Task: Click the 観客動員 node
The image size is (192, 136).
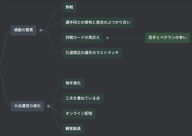Action: pyautogui.click(x=73, y=129)
